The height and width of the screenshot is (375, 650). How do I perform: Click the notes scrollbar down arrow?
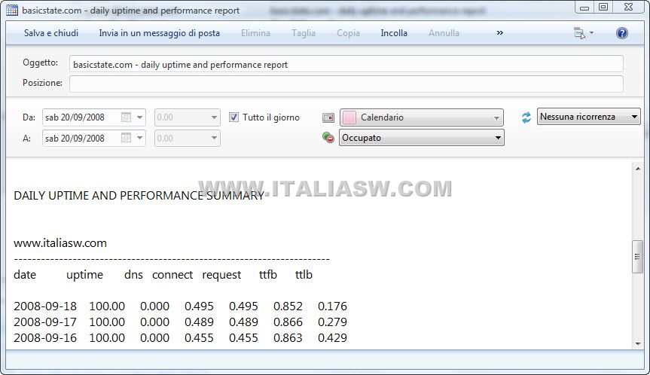point(637,343)
